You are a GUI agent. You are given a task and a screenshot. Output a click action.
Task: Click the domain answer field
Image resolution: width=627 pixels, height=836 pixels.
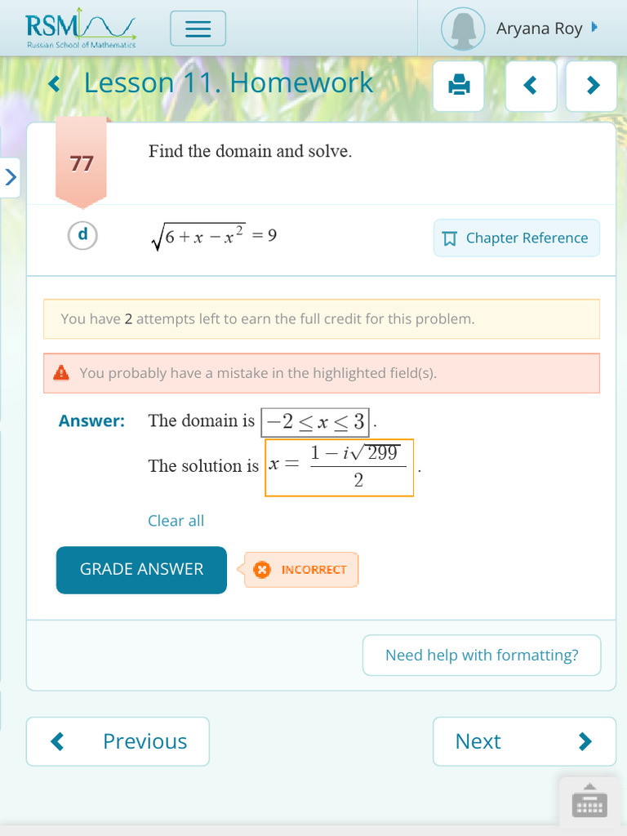[x=315, y=421]
